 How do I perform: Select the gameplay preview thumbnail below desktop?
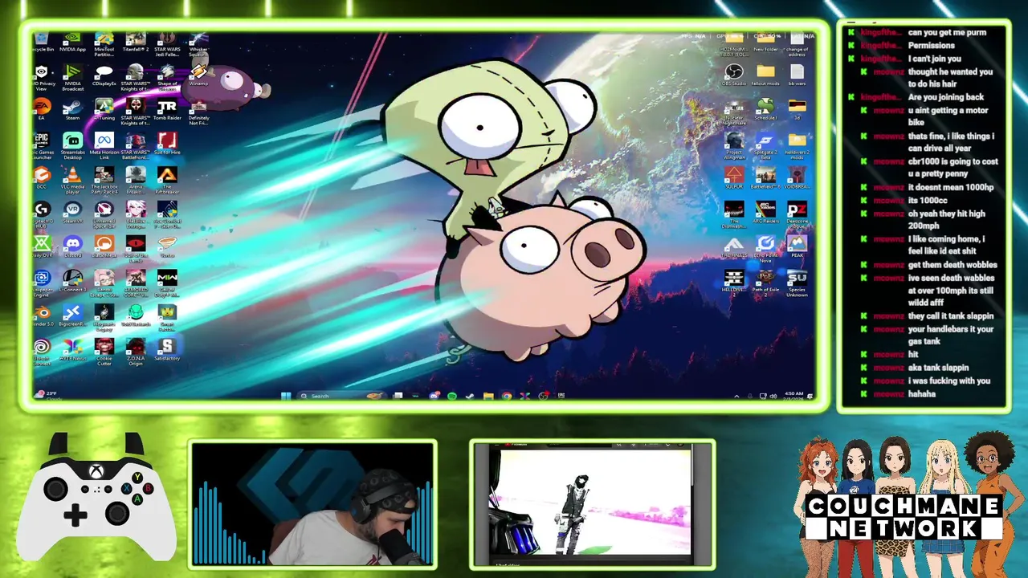click(593, 504)
